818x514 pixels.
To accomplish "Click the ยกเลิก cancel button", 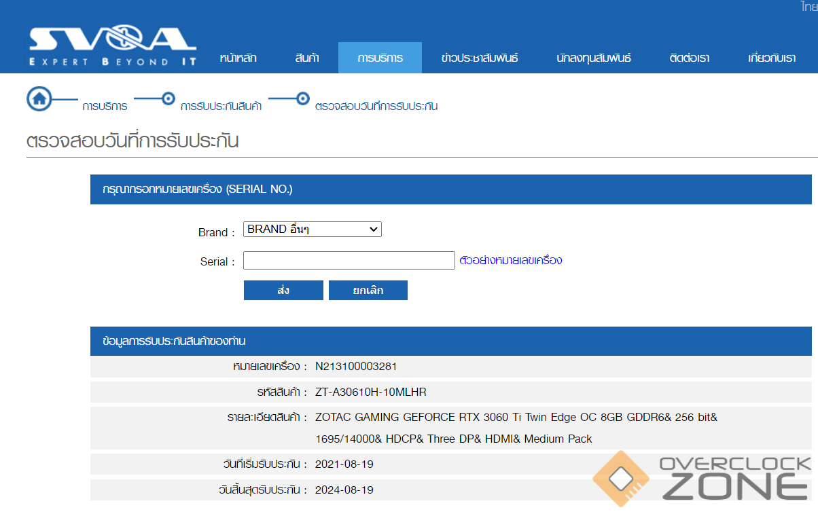I will point(368,291).
